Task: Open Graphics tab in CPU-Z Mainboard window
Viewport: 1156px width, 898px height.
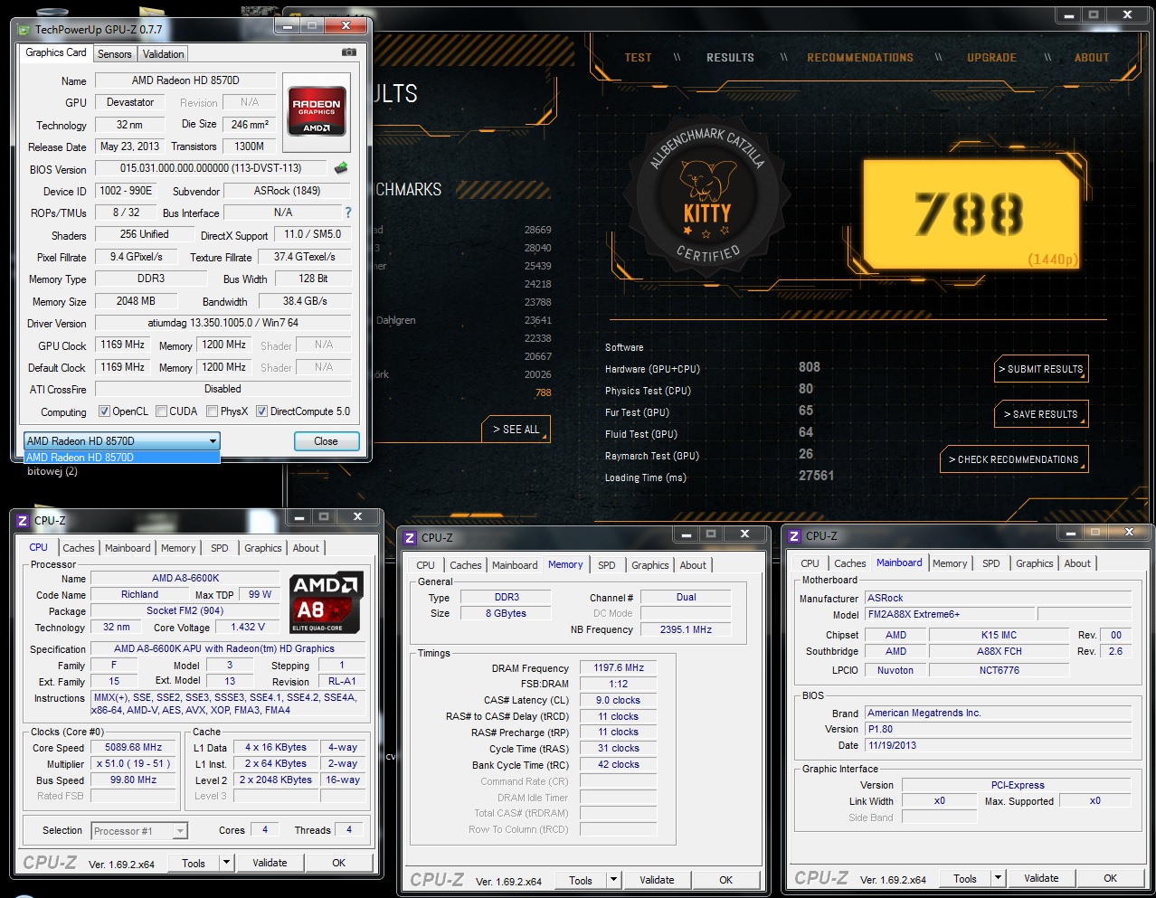Action: 1035,563
